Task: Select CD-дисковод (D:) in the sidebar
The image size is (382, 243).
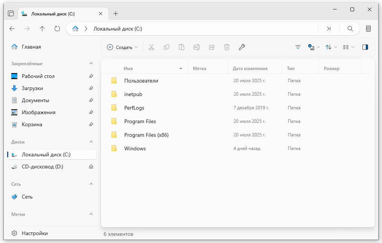Action: (52, 167)
